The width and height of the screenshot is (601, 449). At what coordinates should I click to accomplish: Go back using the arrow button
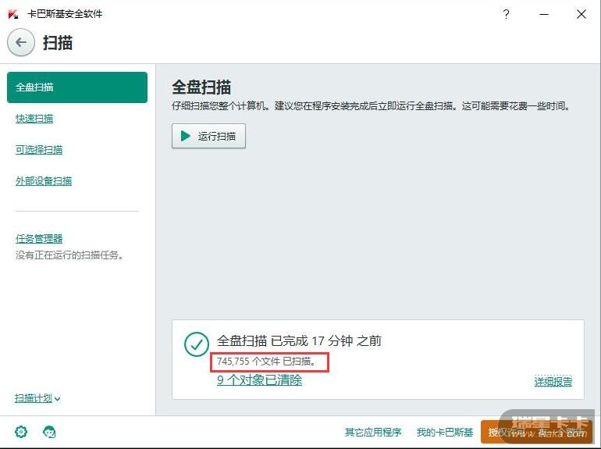click(x=21, y=42)
